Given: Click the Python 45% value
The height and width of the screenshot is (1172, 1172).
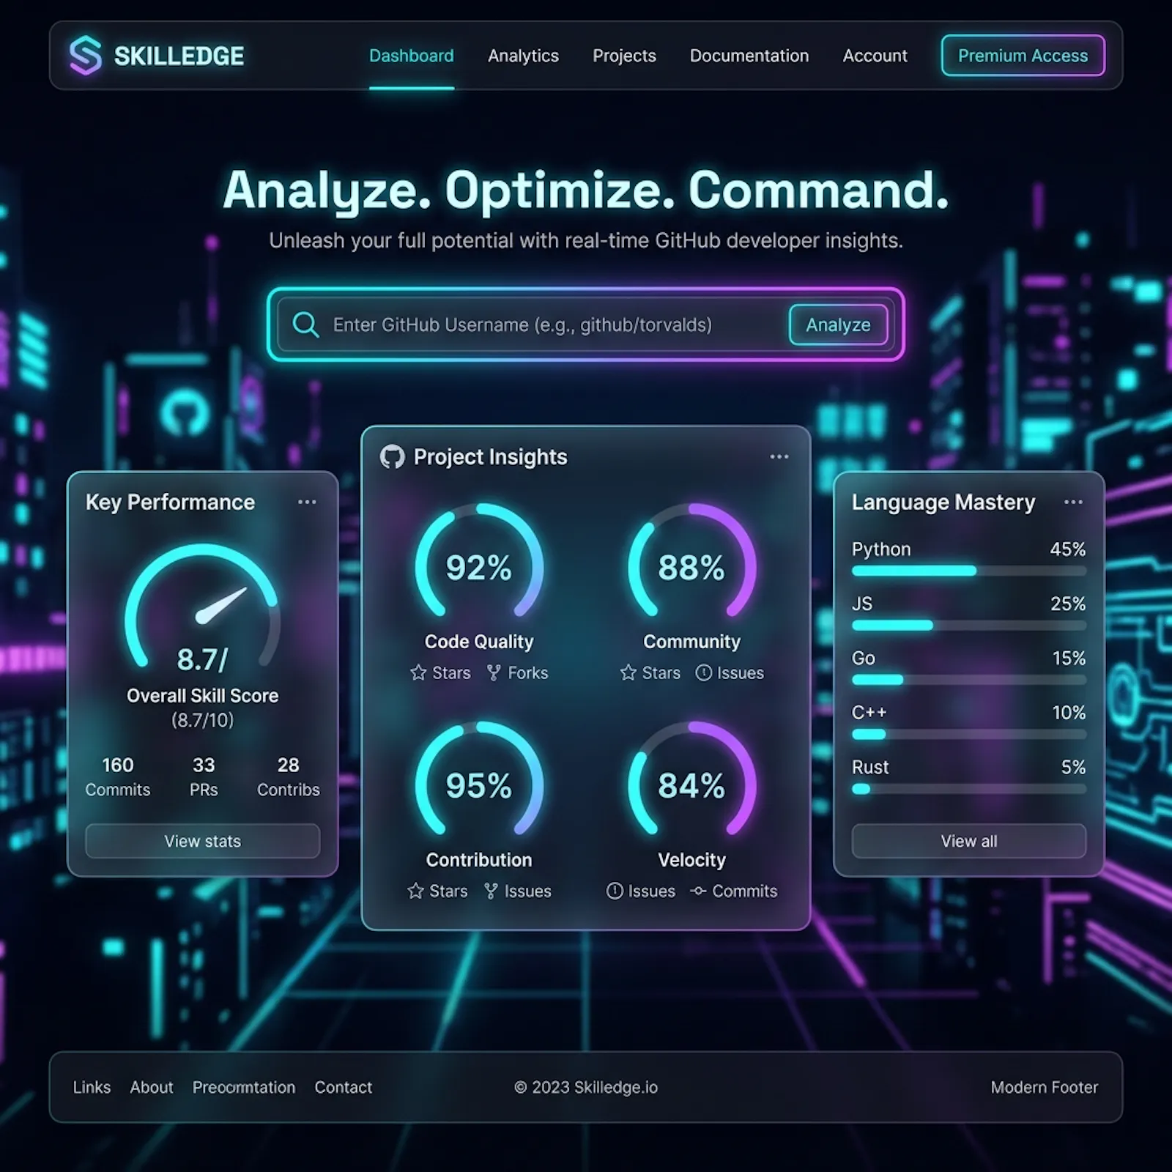Looking at the screenshot, I should [x=1068, y=549].
